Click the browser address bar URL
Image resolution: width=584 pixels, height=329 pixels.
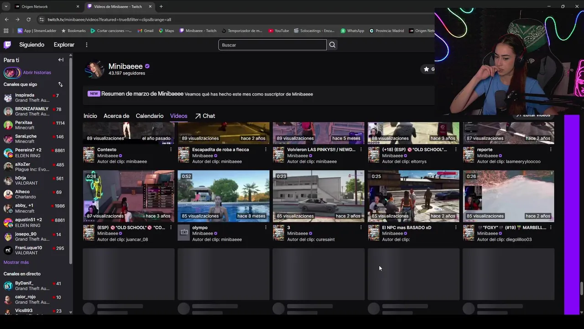coord(109,20)
